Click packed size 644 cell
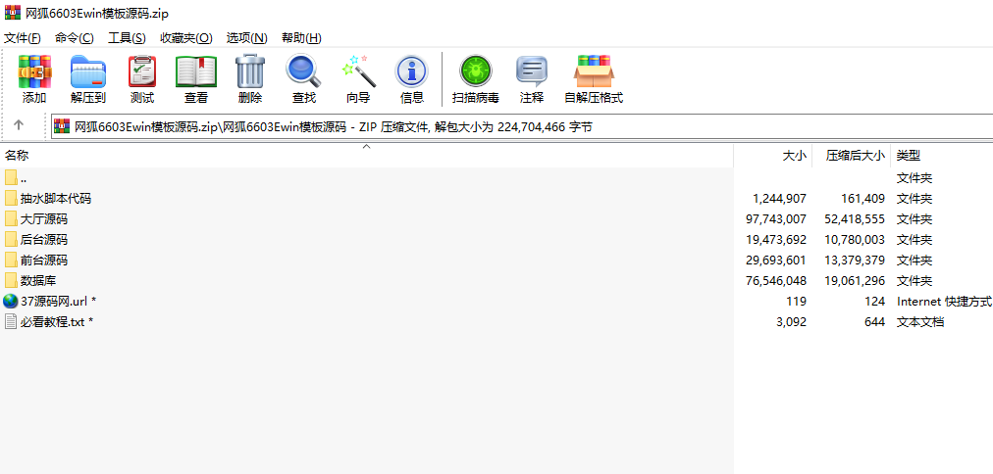The height and width of the screenshot is (474, 993). pos(874,321)
